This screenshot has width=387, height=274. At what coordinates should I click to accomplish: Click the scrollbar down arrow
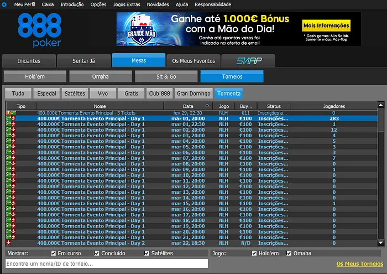[x=381, y=243]
